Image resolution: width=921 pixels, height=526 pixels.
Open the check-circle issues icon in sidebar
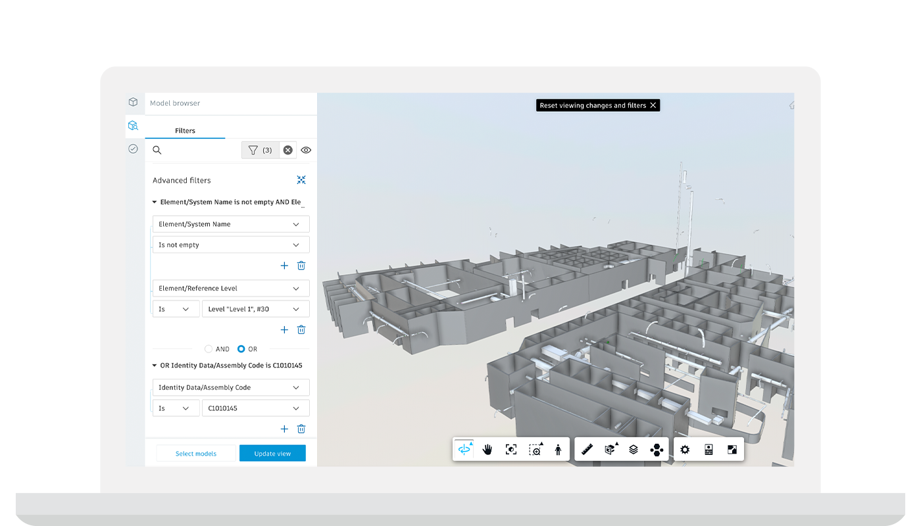click(x=133, y=149)
